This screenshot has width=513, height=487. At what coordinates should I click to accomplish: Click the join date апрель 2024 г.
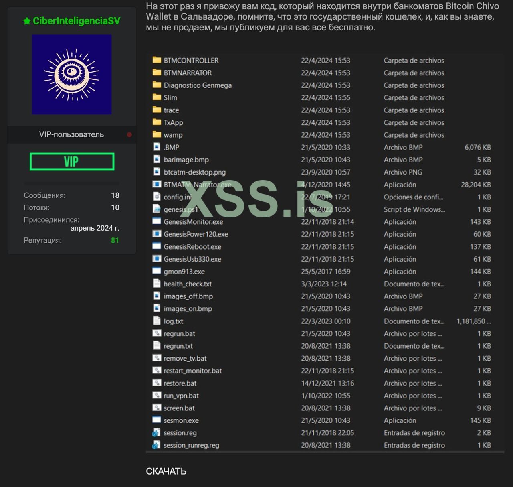coord(95,228)
